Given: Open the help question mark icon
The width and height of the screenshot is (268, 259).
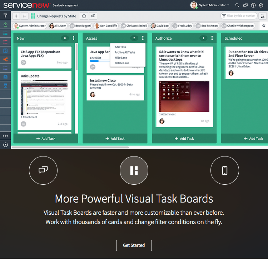Looking at the screenshot, I should tap(253, 5).
